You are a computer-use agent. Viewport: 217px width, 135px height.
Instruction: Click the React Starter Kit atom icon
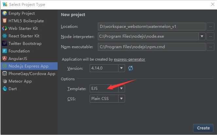pos(5,36)
